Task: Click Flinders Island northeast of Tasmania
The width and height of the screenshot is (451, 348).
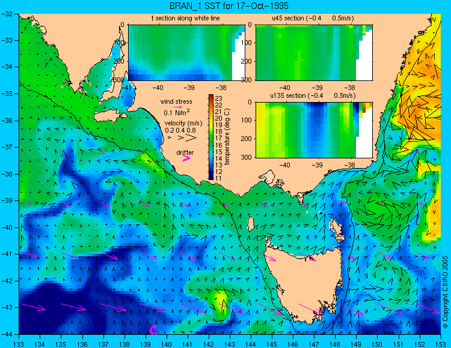Action: (336, 229)
